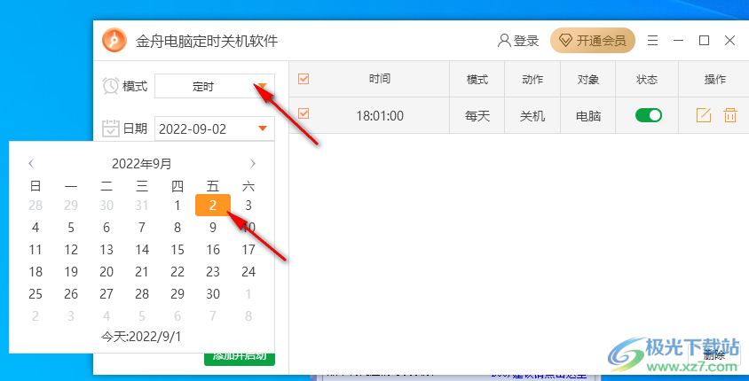Image resolution: width=749 pixels, height=381 pixels.
Task: Select September 15 in the calendar
Action: click(x=177, y=249)
